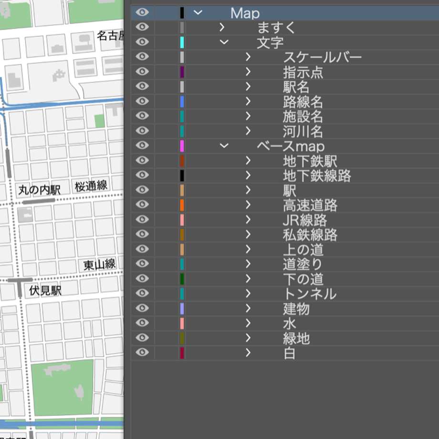The height and width of the screenshot is (439, 439).
Task: Click the 東山線 label on the map
Action: [x=99, y=264]
